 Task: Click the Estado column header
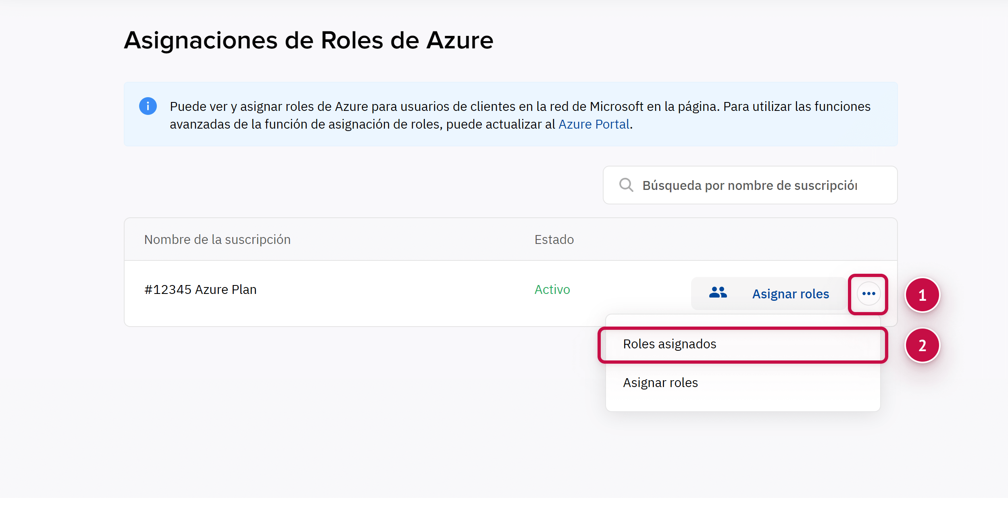pos(554,239)
